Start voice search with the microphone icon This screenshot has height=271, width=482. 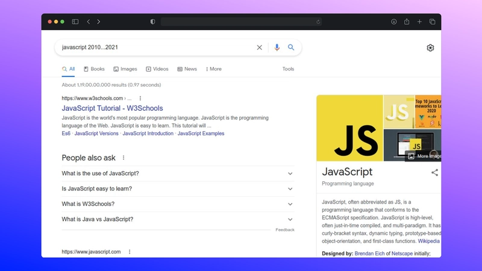(277, 48)
